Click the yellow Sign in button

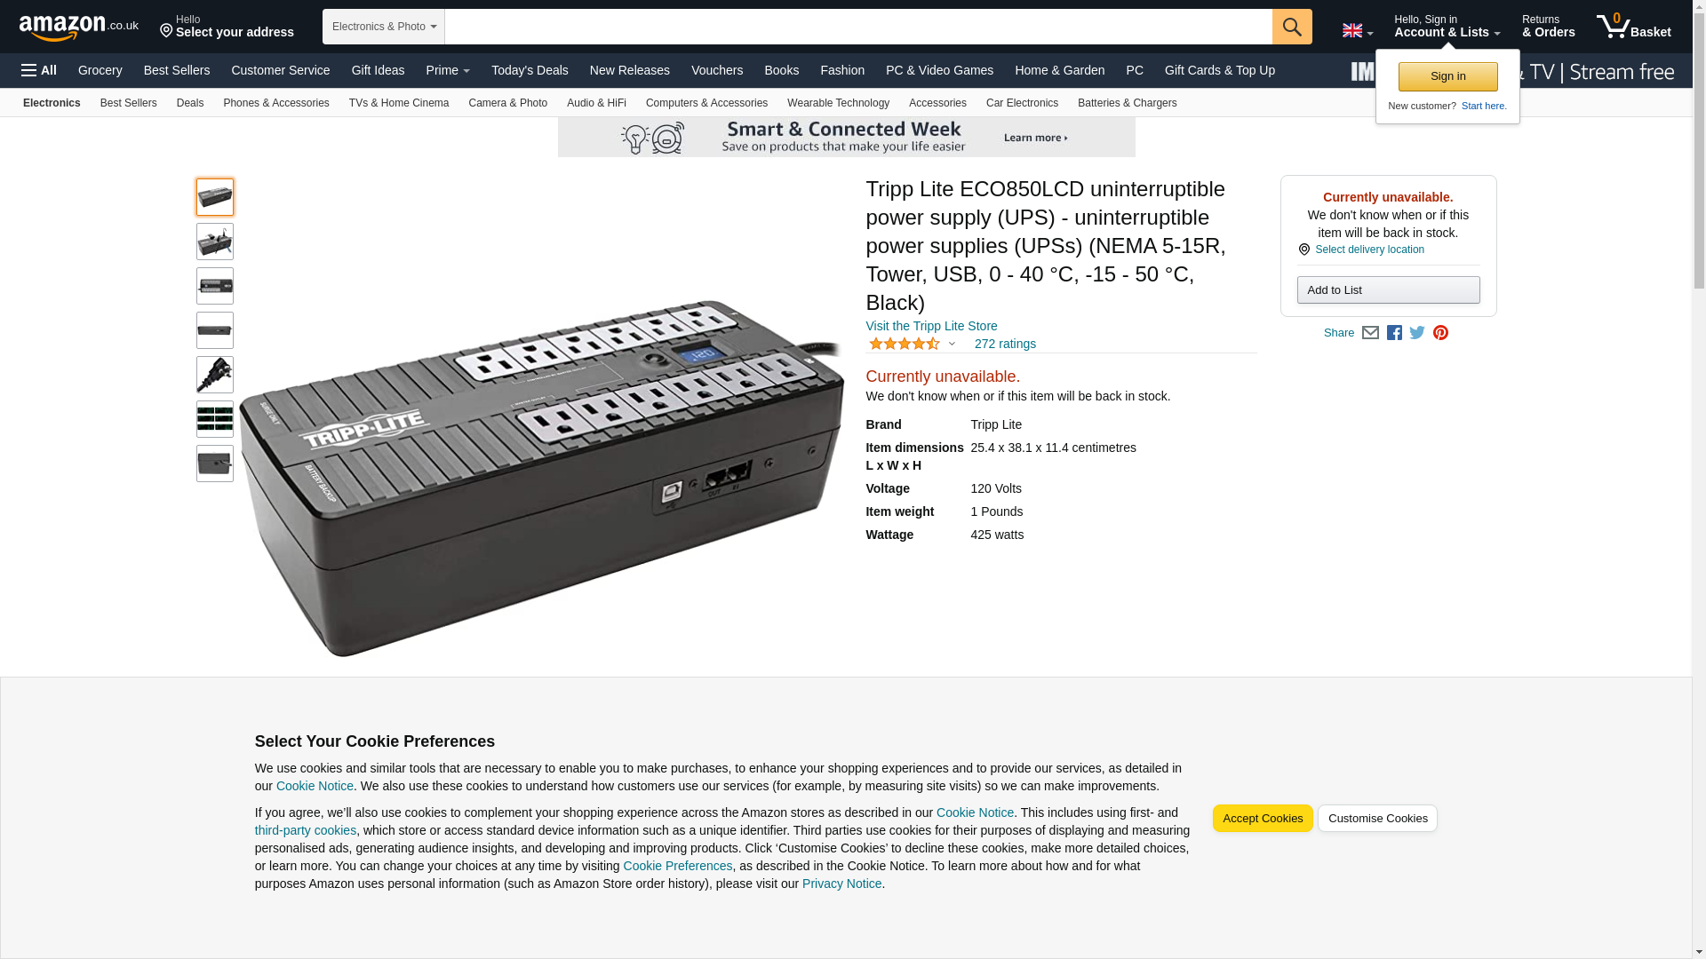1447,76
